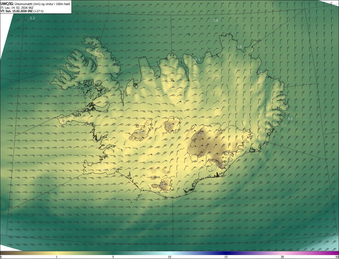Click the 50 tick on the color scale
Viewport: 339px width, 259px height.
tap(337, 257)
